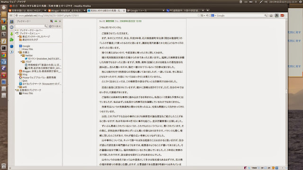This screenshot has height=170, width=303.
Task: Open the Downloads green arrow sidebar icon
Action: tap(11, 34)
